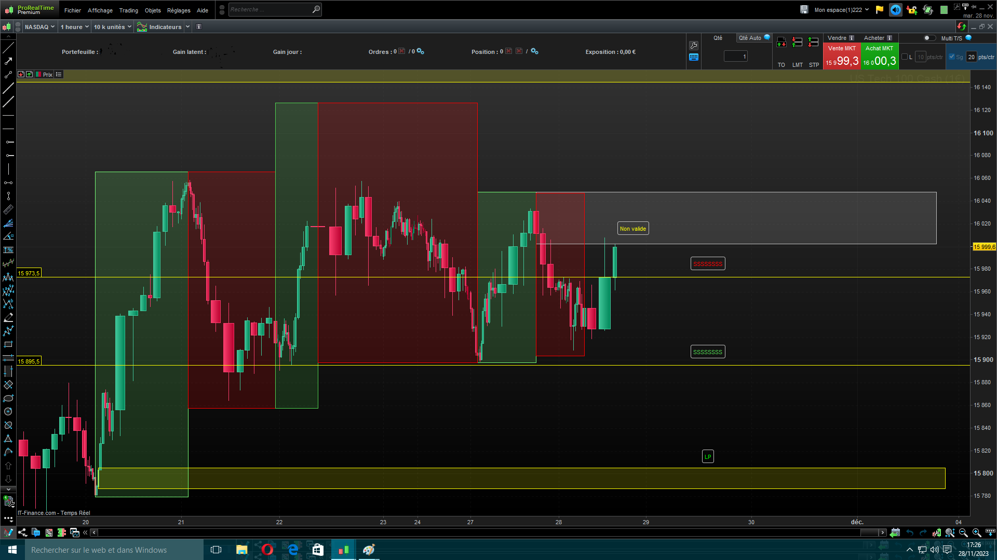Open the Trading menu

pos(128,10)
